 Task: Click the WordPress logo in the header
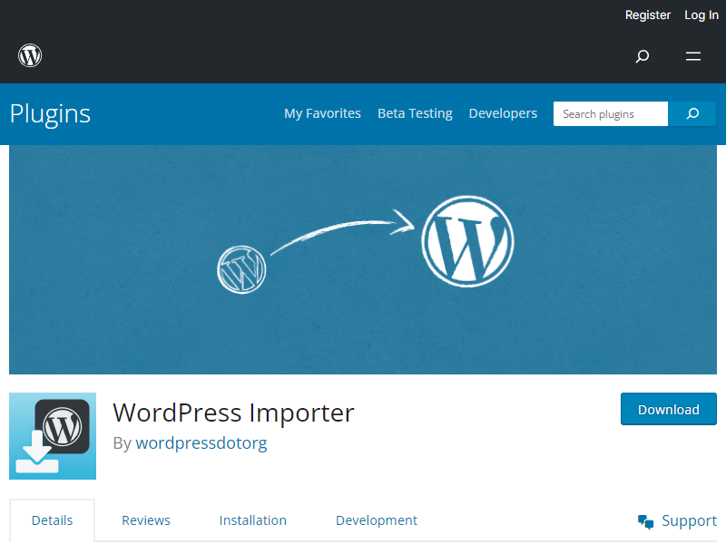point(30,55)
